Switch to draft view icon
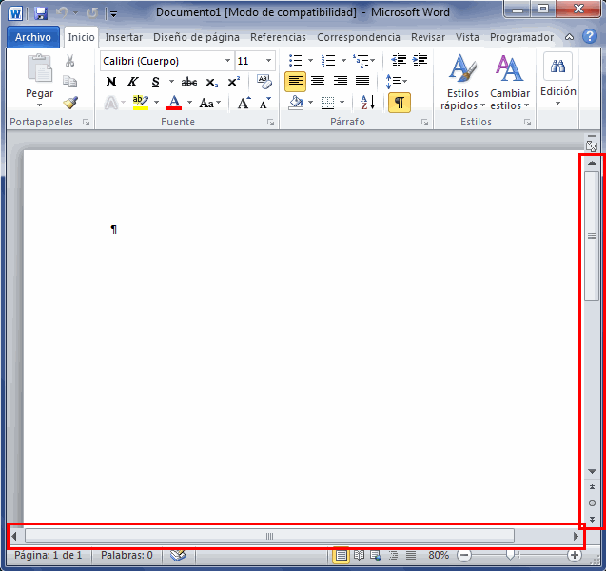This screenshot has height=571, width=606. coord(411,555)
